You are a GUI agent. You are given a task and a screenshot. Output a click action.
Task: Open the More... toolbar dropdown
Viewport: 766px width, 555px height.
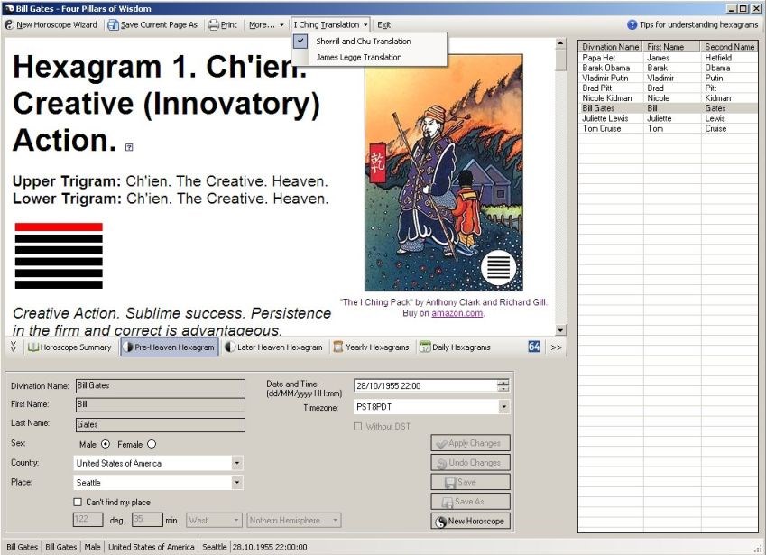coord(266,25)
